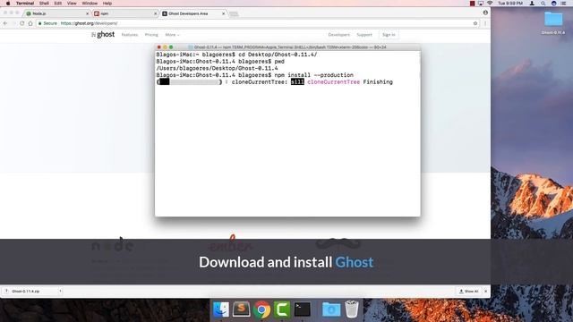
Task: Open a new Chrome tab
Action: point(234,14)
